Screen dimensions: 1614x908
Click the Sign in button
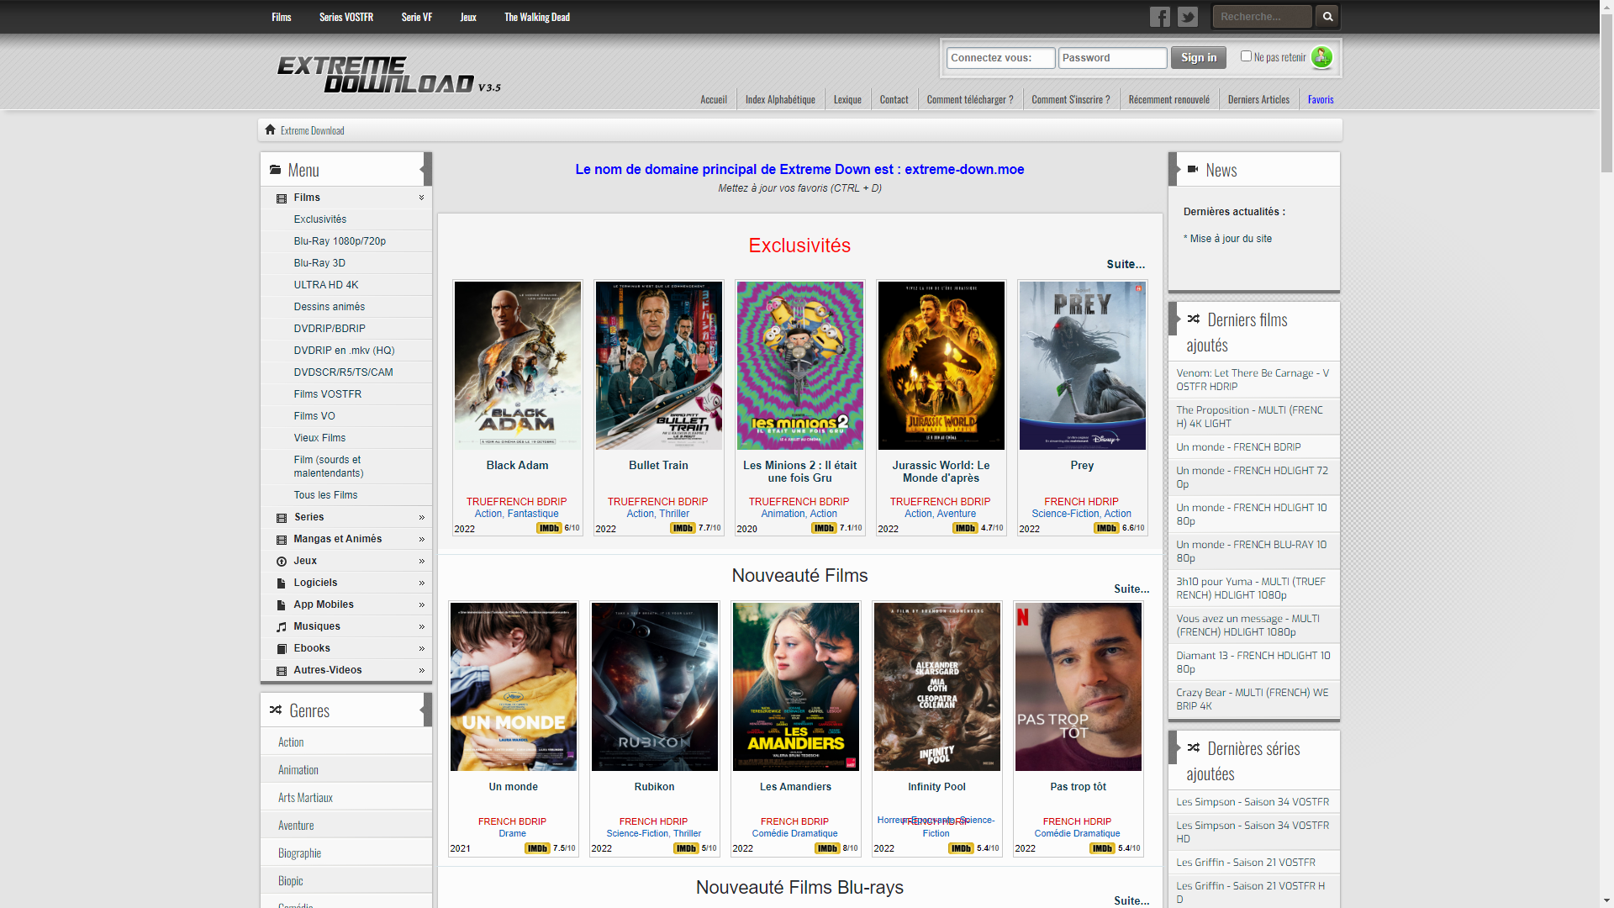pos(1198,57)
